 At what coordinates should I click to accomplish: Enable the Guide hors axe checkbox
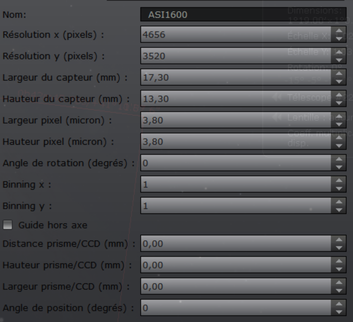pos(7,225)
